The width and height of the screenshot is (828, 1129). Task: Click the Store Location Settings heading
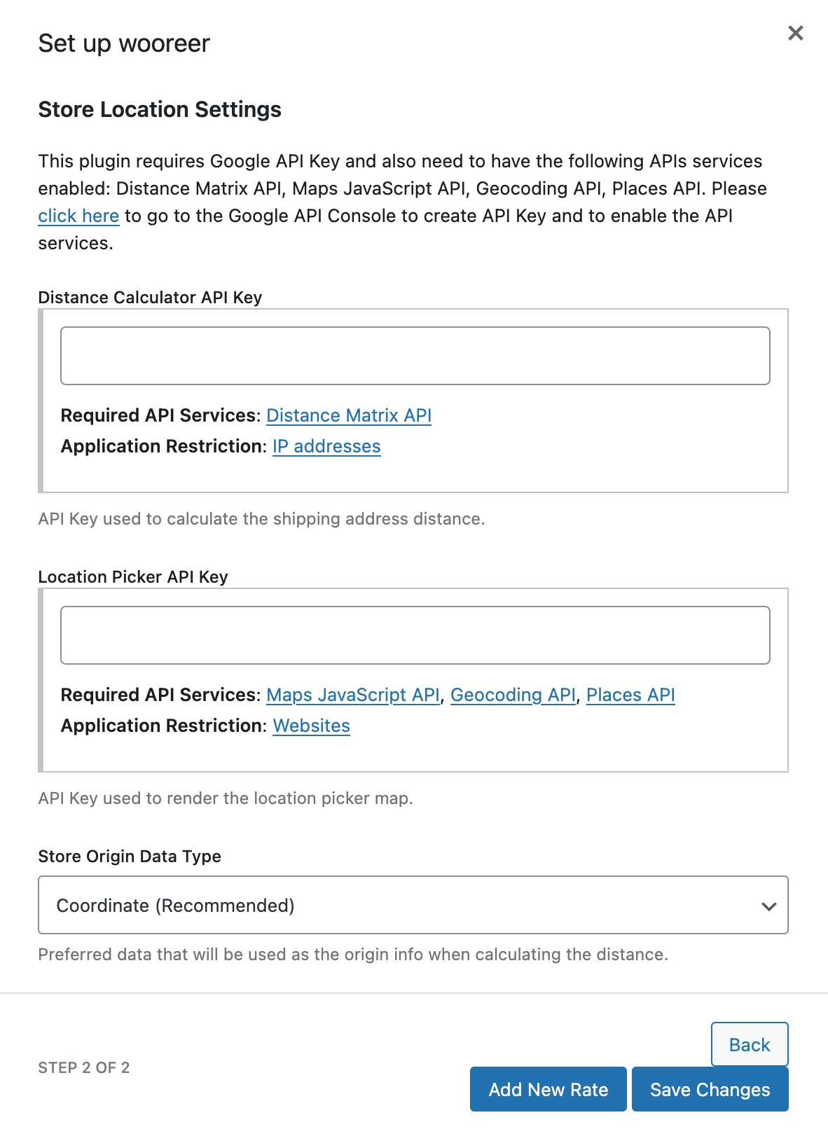click(x=160, y=109)
